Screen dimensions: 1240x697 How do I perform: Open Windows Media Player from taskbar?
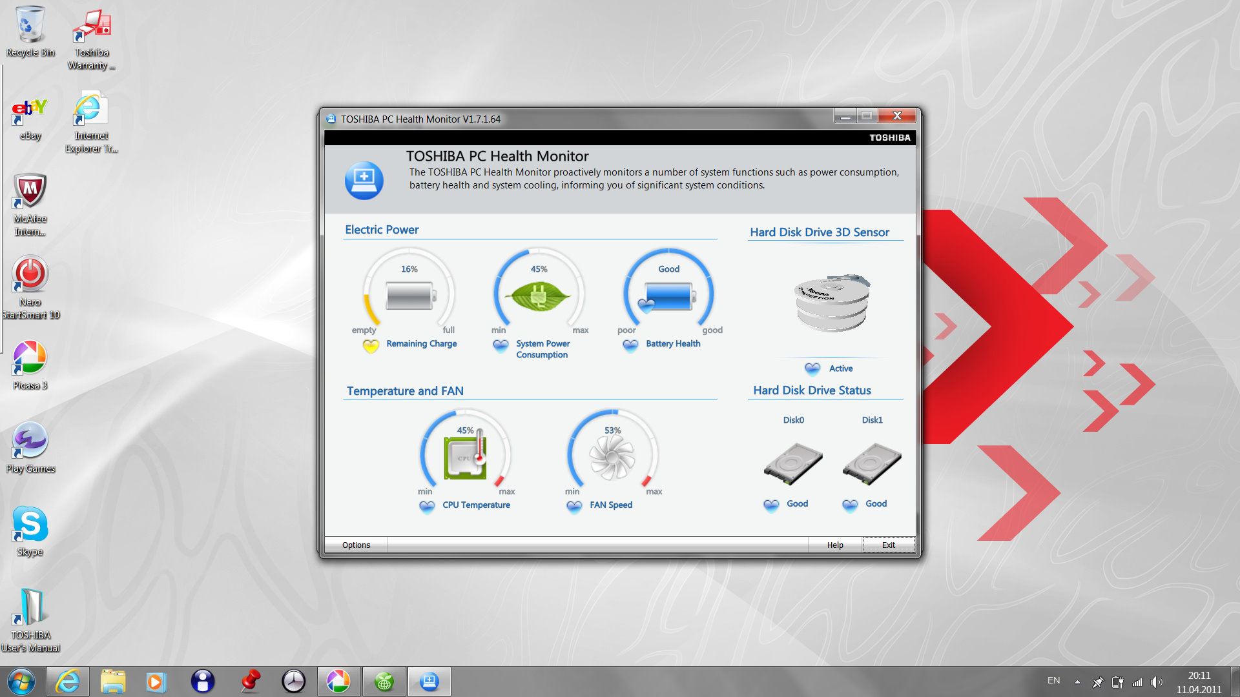coord(156,682)
